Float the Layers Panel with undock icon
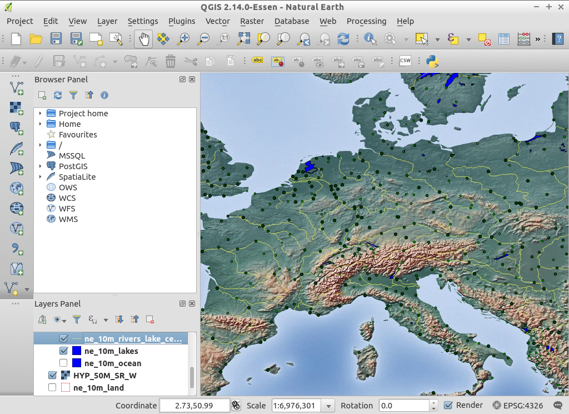This screenshot has width=569, height=414. tap(182, 303)
